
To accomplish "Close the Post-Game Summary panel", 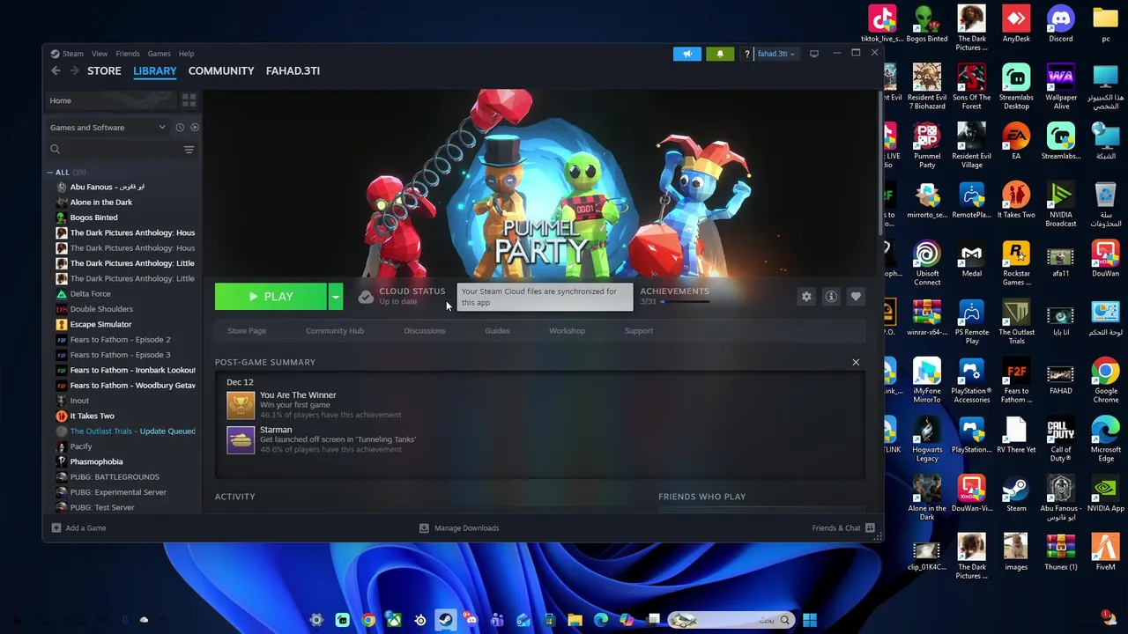I will coord(856,362).
